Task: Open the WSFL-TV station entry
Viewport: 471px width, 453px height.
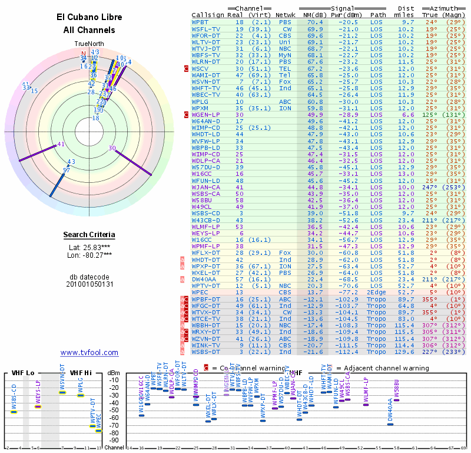Action: point(206,29)
